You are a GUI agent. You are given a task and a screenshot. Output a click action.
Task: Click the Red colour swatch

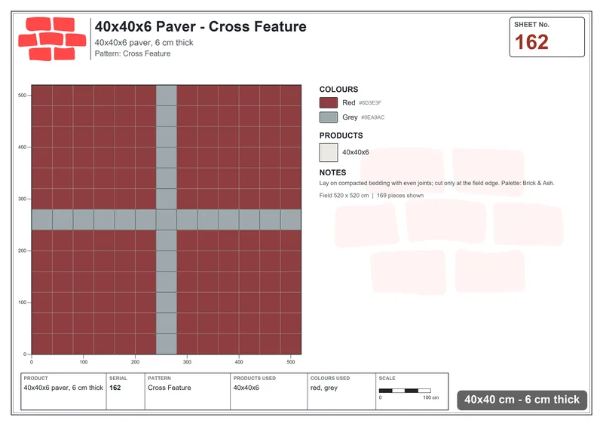pos(329,102)
